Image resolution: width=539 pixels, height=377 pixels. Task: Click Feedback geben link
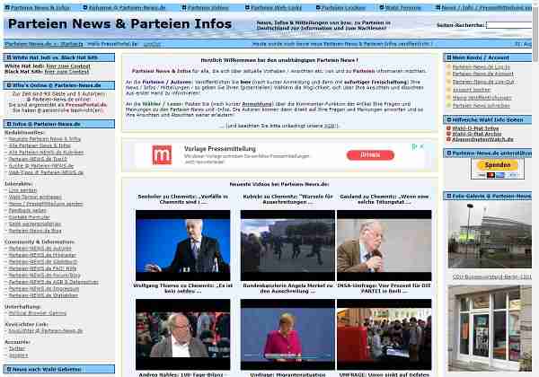[x=28, y=210]
